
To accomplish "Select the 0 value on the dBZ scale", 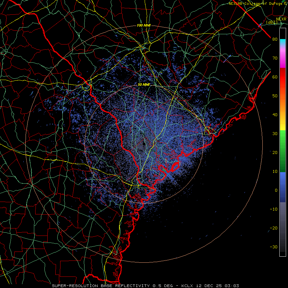I will (276, 190).
